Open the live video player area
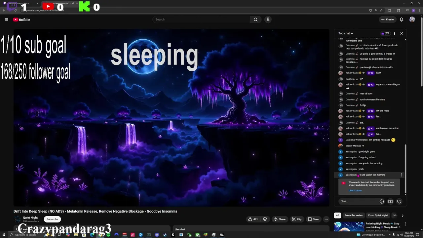Image resolution: width=423 pixels, height=238 pixels. point(172,118)
